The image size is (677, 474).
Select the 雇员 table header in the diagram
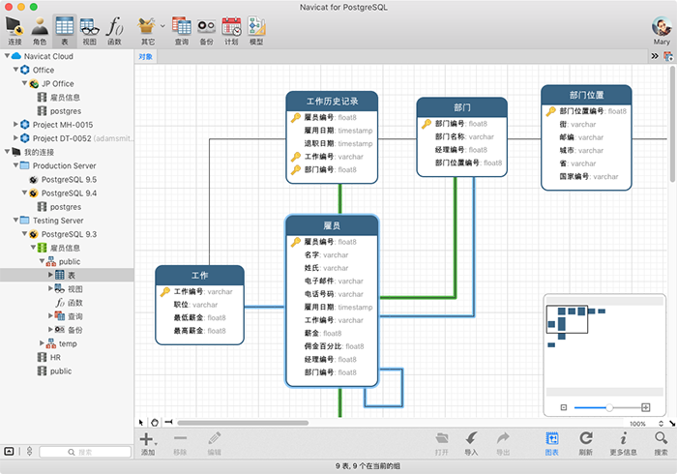(332, 225)
